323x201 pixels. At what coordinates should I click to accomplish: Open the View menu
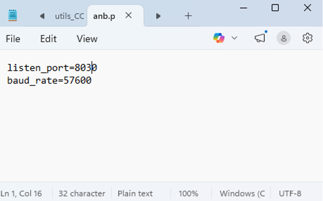tap(87, 39)
